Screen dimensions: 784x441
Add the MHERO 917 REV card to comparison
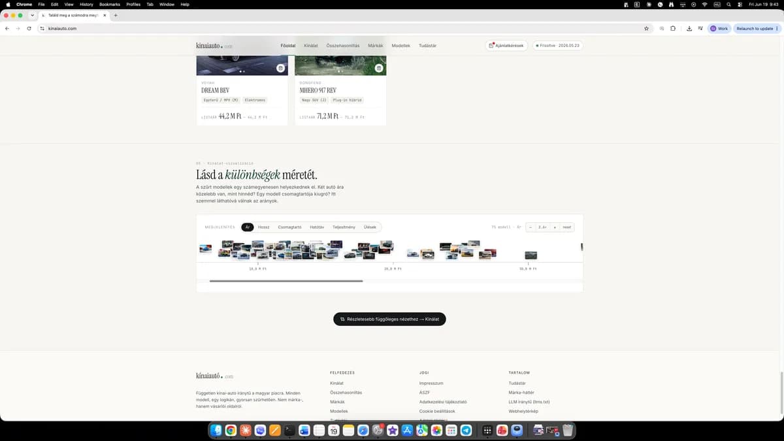click(378, 68)
